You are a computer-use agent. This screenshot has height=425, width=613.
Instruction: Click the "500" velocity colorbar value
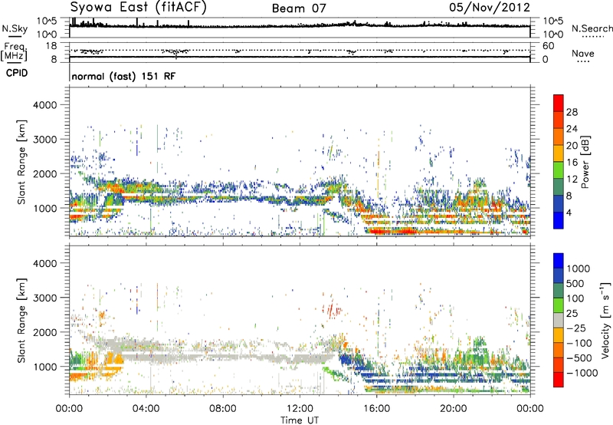click(574, 283)
